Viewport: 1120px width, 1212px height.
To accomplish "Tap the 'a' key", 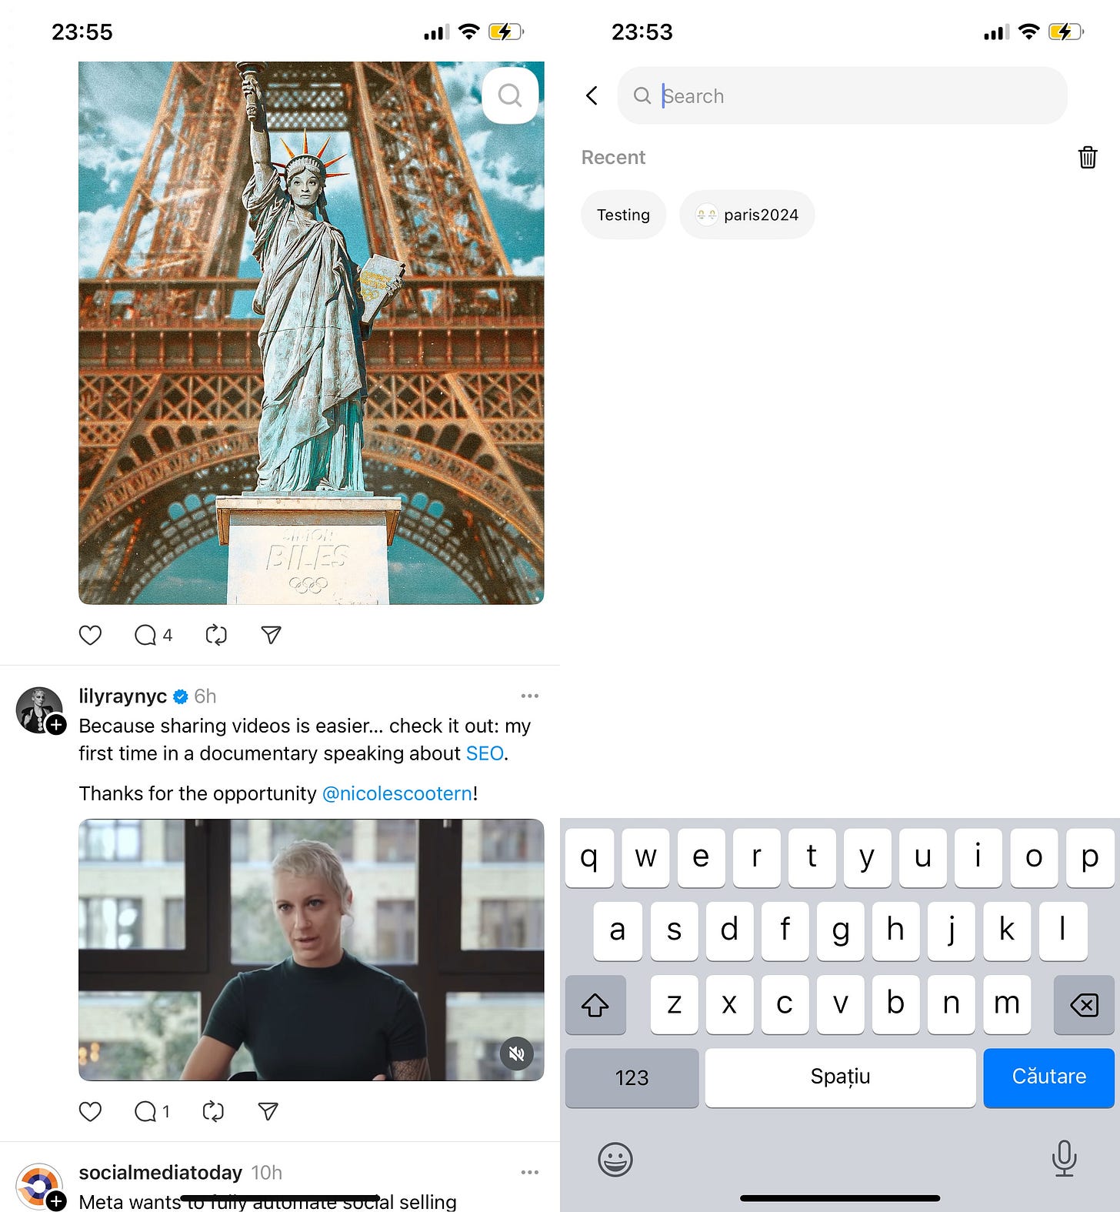I will pyautogui.click(x=618, y=930).
